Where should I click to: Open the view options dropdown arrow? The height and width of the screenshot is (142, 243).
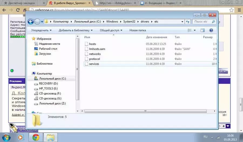pyautogui.click(x=195, y=30)
